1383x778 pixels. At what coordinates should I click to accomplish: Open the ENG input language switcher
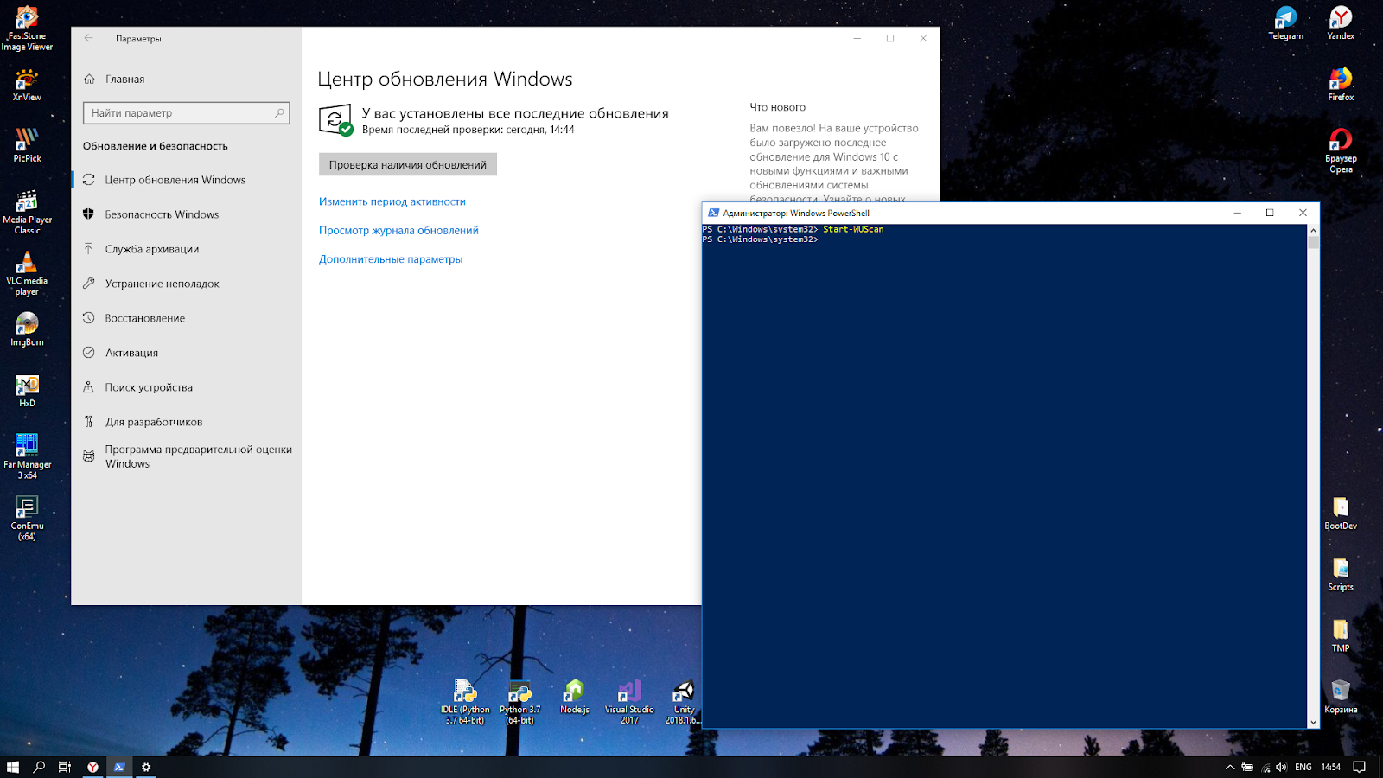tap(1303, 767)
